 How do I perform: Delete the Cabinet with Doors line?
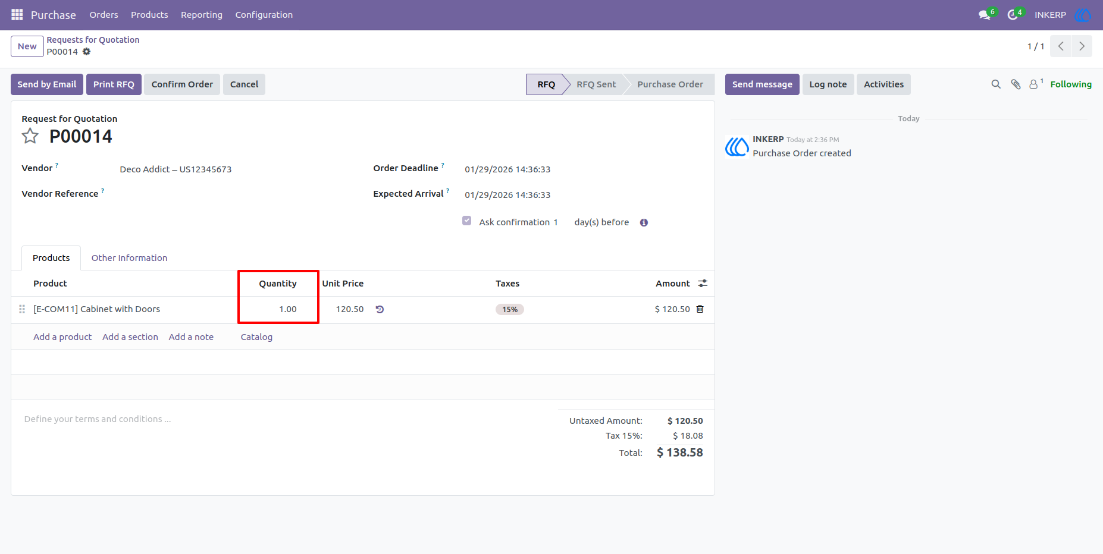(x=700, y=309)
